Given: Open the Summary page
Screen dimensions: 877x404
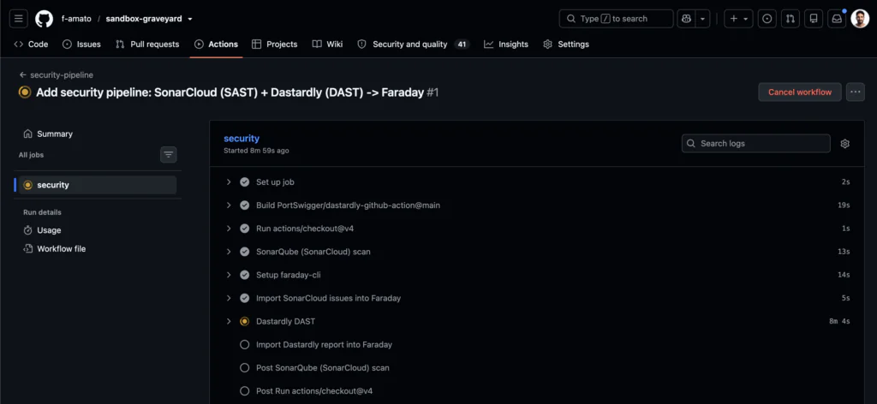Looking at the screenshot, I should point(48,134).
